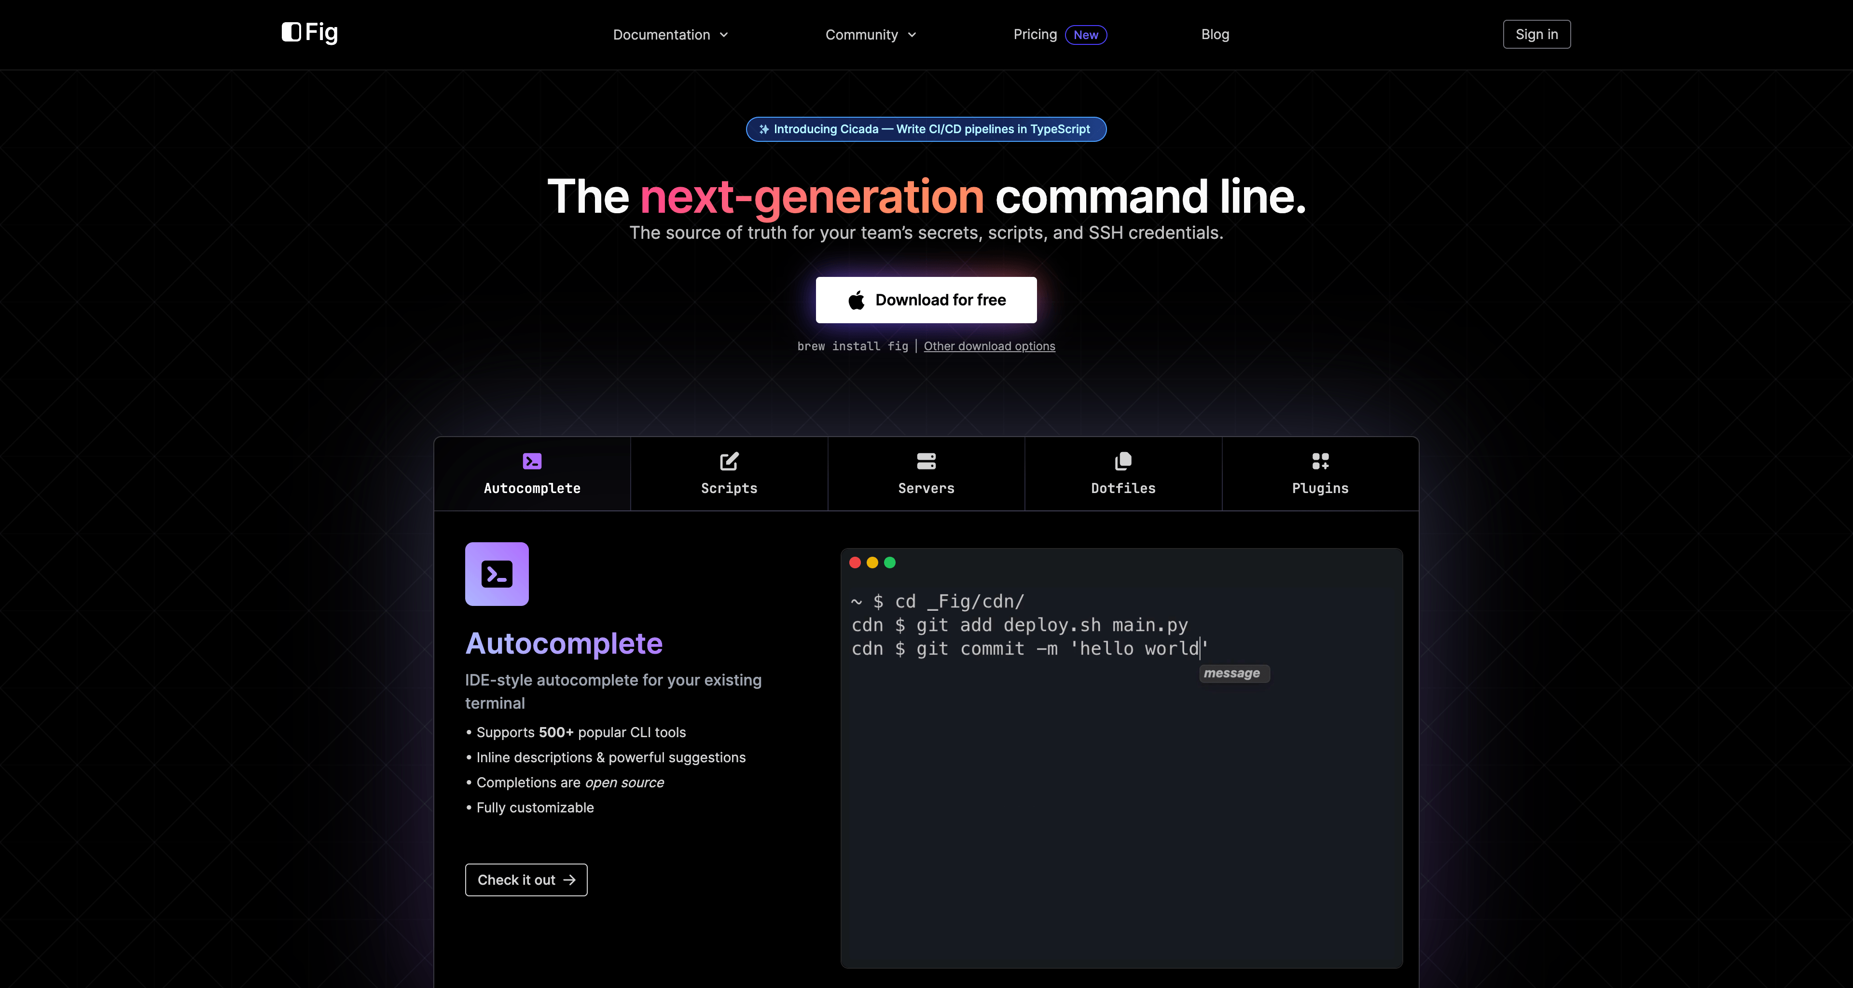1853x988 pixels.
Task: Select the Autocomplete terminal icon
Action: pyautogui.click(x=532, y=462)
